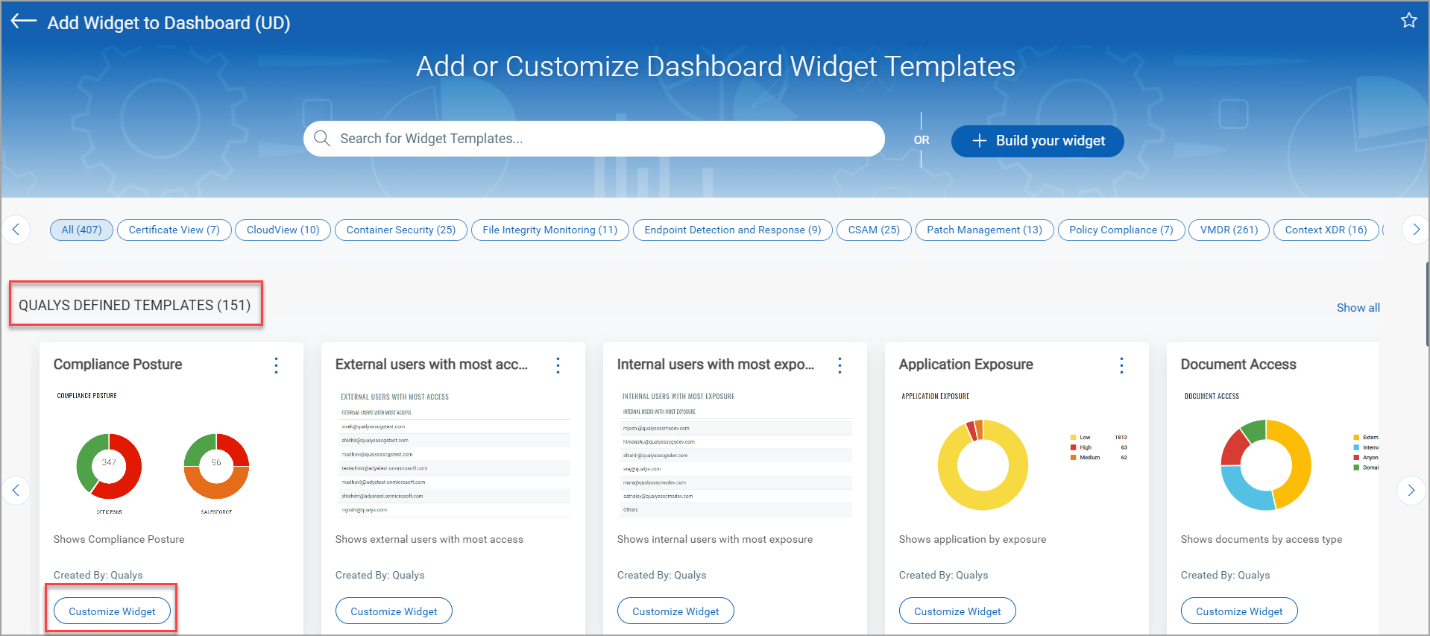Select Certificate View (7) category
Image resolution: width=1430 pixels, height=636 pixels.
[174, 230]
